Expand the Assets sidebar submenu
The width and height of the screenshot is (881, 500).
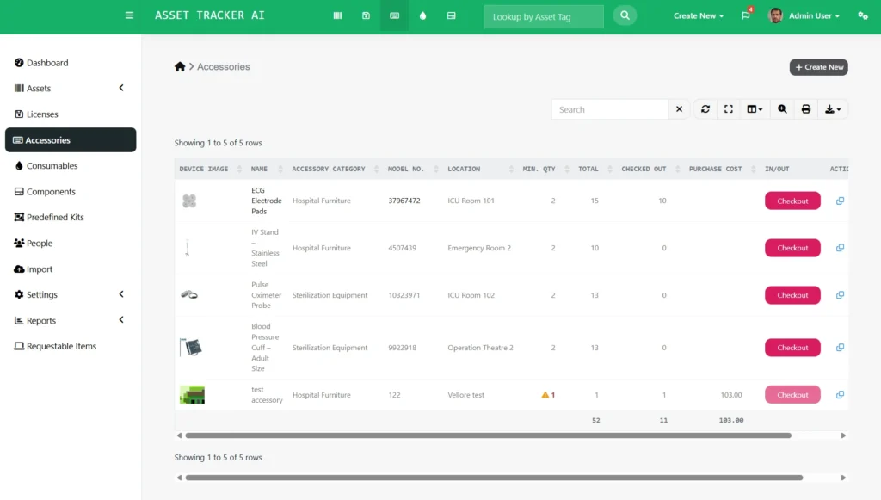click(121, 88)
